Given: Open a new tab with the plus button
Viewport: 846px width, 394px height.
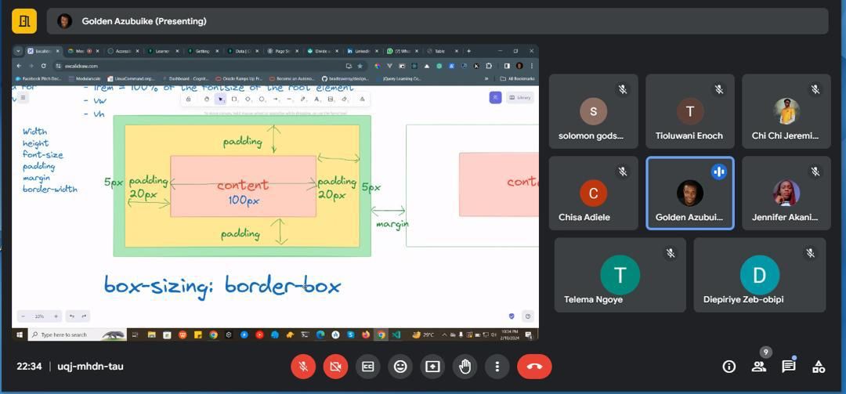Looking at the screenshot, I should coord(468,51).
